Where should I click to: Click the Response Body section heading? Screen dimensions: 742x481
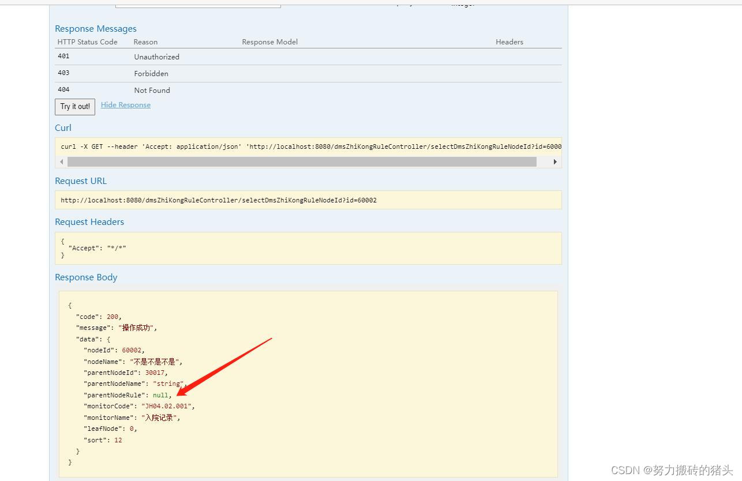point(86,277)
